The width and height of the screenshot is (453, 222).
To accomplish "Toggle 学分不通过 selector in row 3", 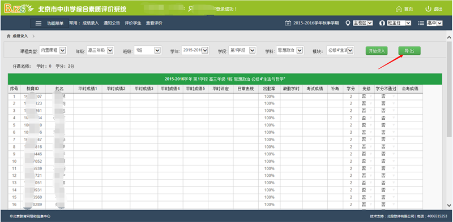I will coord(386,111).
